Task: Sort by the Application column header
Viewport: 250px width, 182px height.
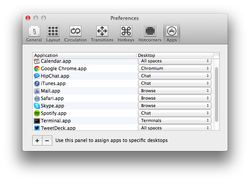Action: 85,55
